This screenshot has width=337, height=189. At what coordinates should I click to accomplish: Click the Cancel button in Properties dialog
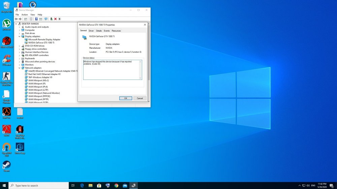(x=140, y=98)
